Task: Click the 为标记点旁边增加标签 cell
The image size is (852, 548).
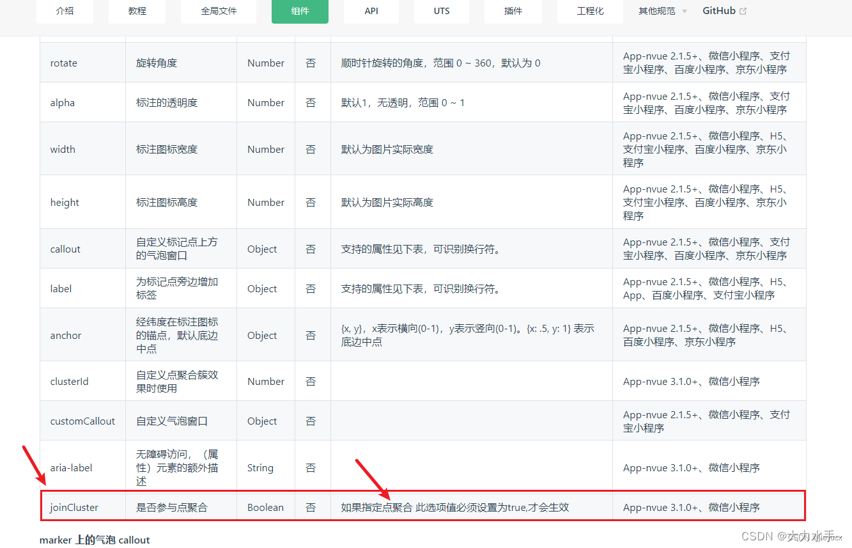Action: coord(182,288)
